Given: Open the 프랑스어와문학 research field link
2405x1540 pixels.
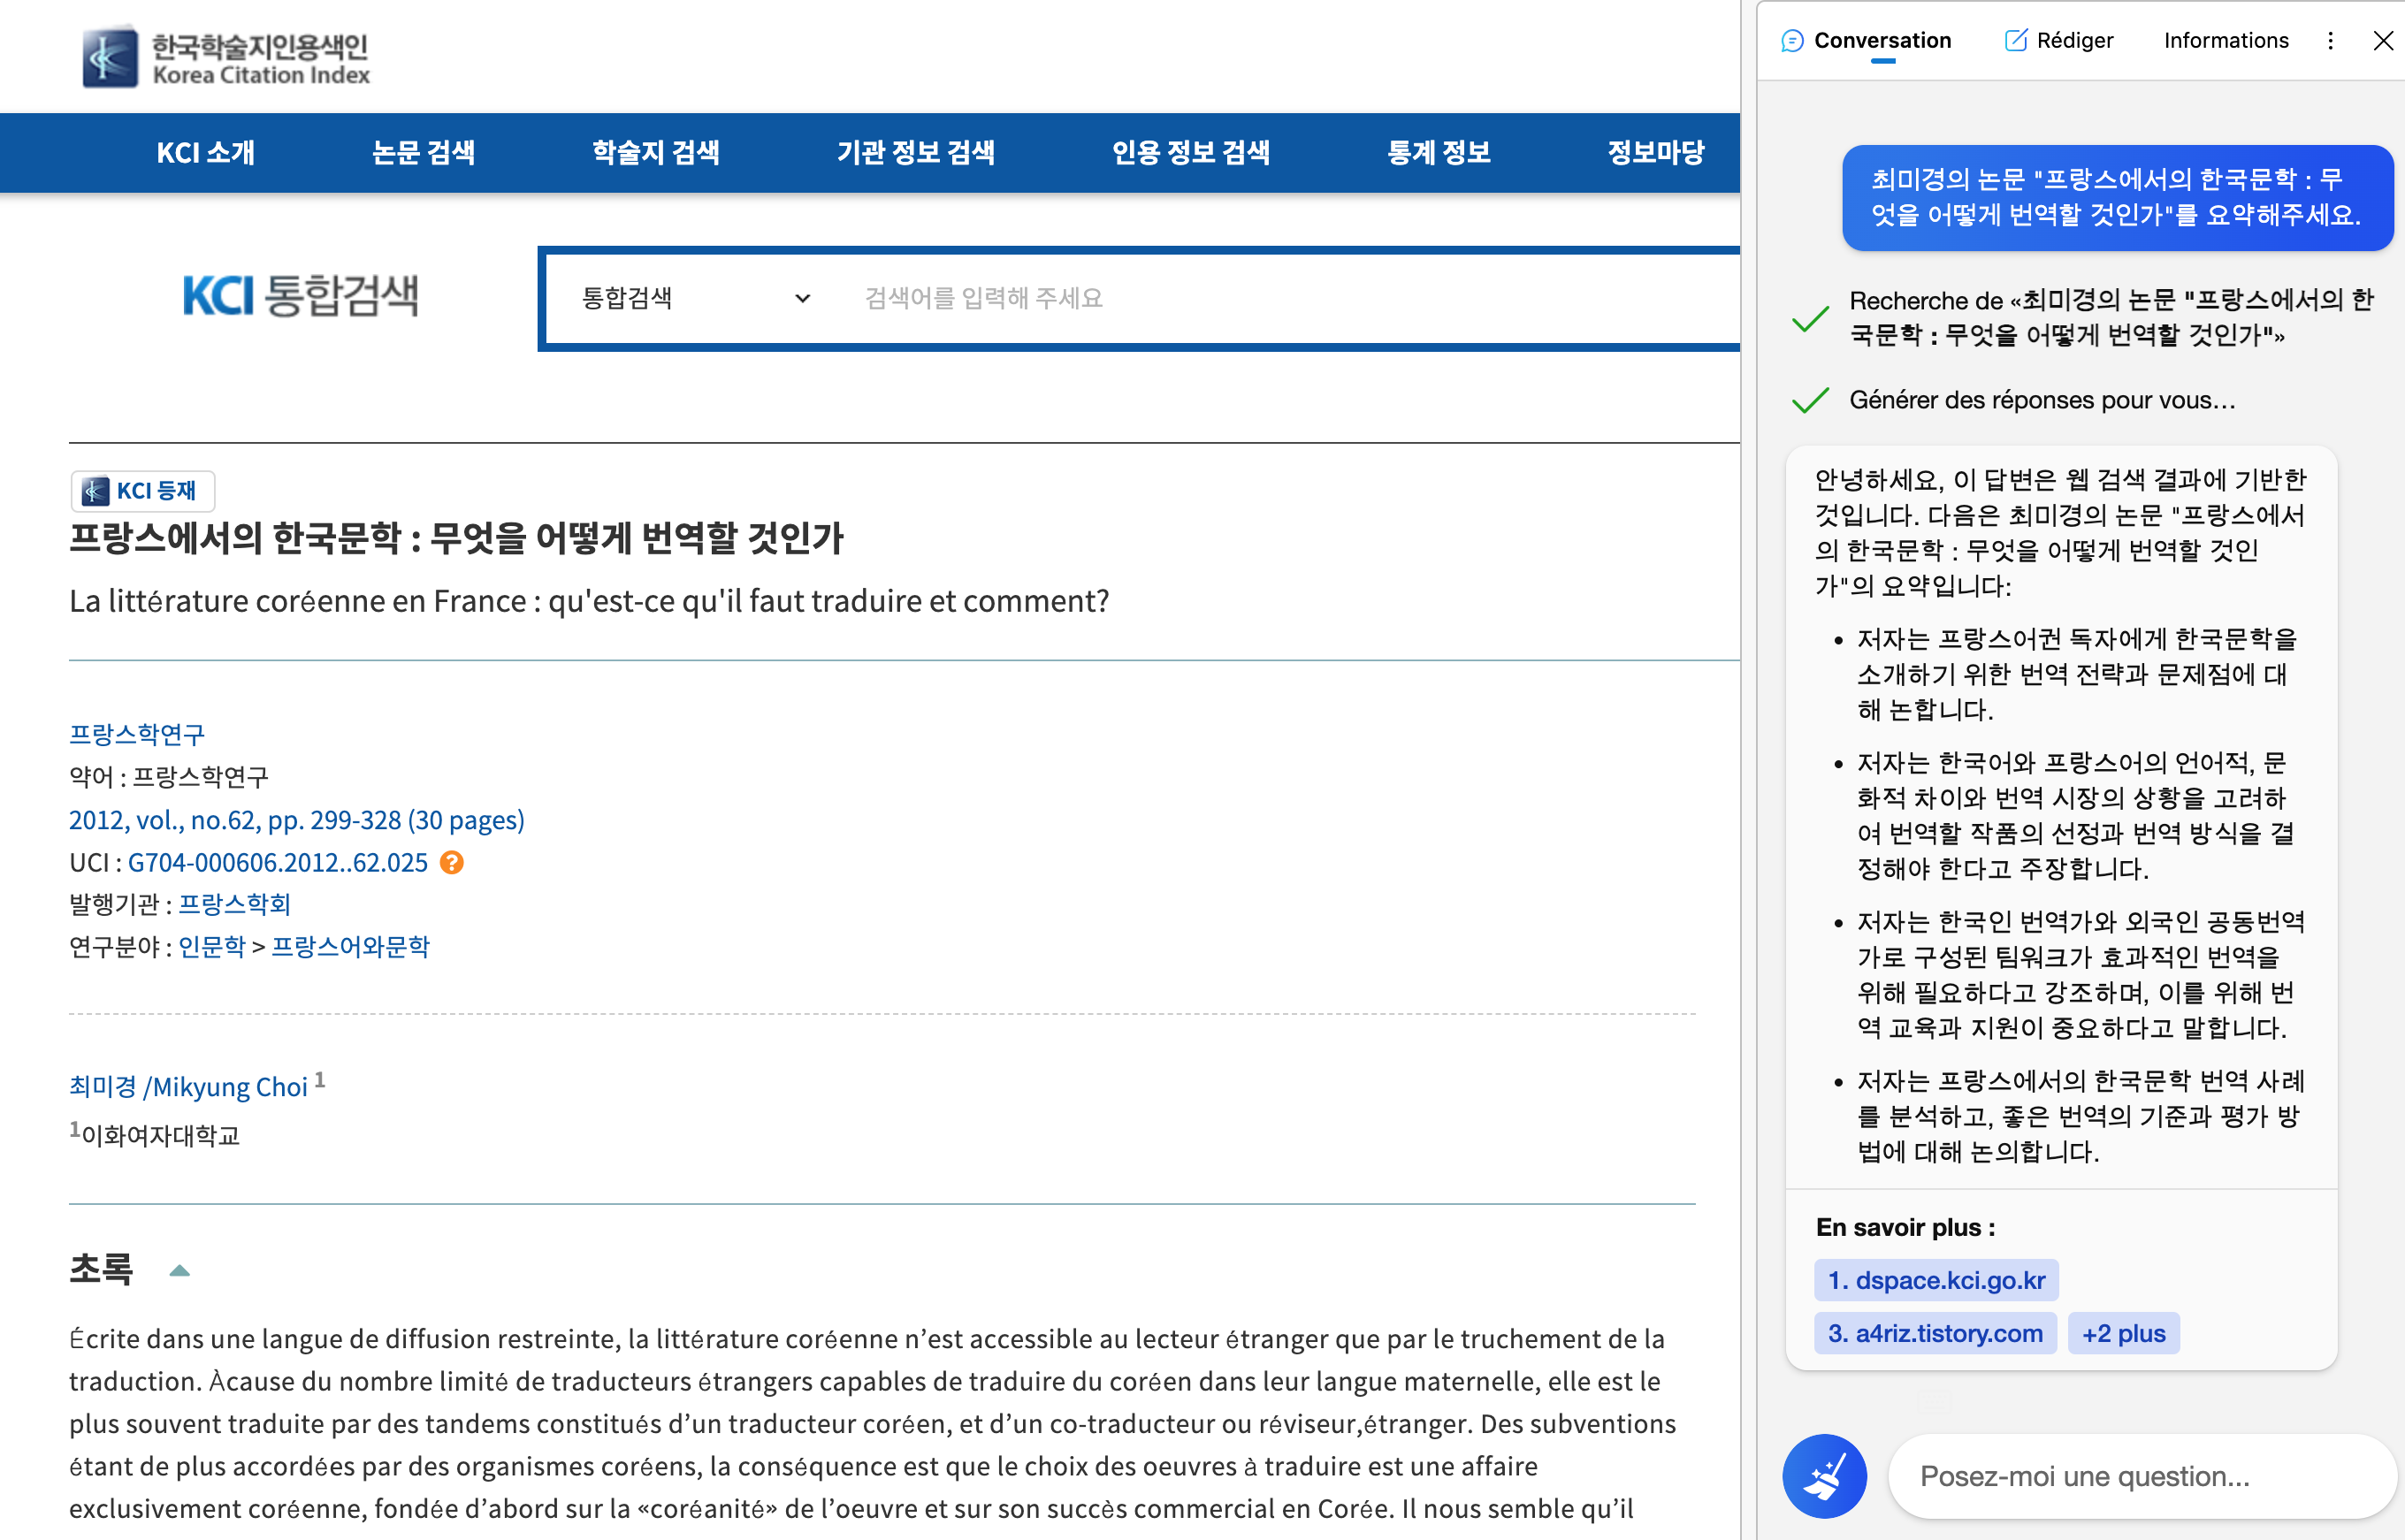Looking at the screenshot, I should pyautogui.click(x=350, y=947).
